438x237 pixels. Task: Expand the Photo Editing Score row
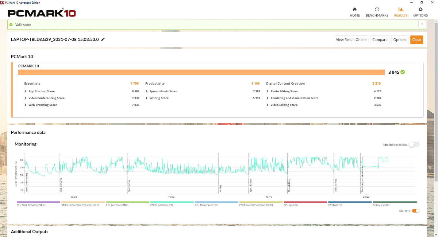pos(268,91)
